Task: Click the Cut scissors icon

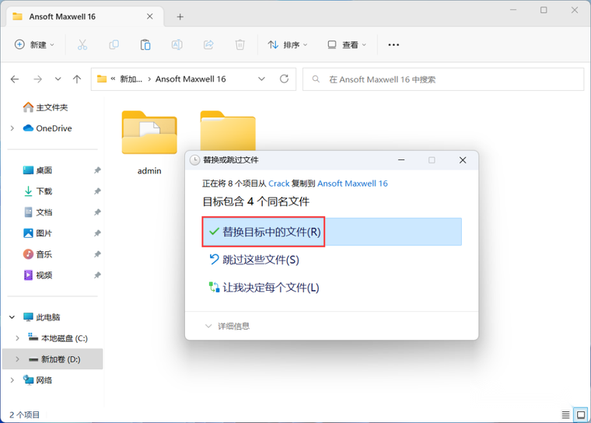Action: 82,45
